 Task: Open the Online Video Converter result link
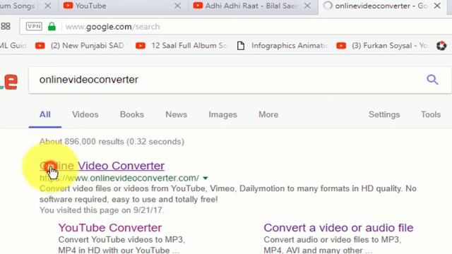pyautogui.click(x=102, y=166)
